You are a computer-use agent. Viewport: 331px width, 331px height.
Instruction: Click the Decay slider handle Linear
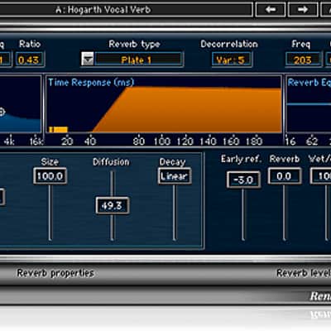pos(175,175)
